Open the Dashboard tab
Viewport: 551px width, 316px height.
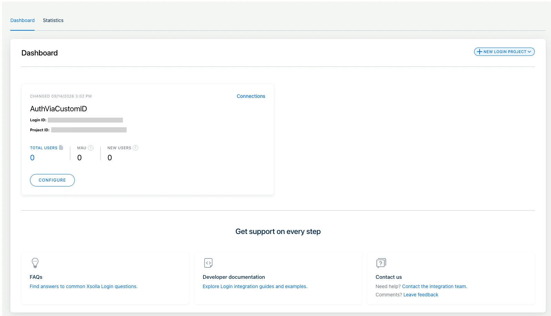coord(22,20)
